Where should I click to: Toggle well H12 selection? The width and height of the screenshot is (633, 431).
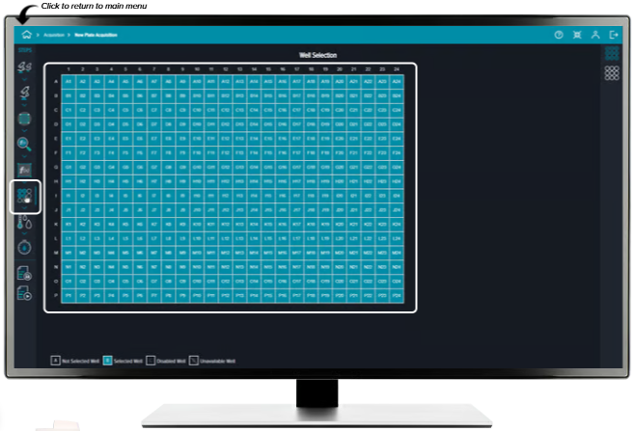(225, 181)
